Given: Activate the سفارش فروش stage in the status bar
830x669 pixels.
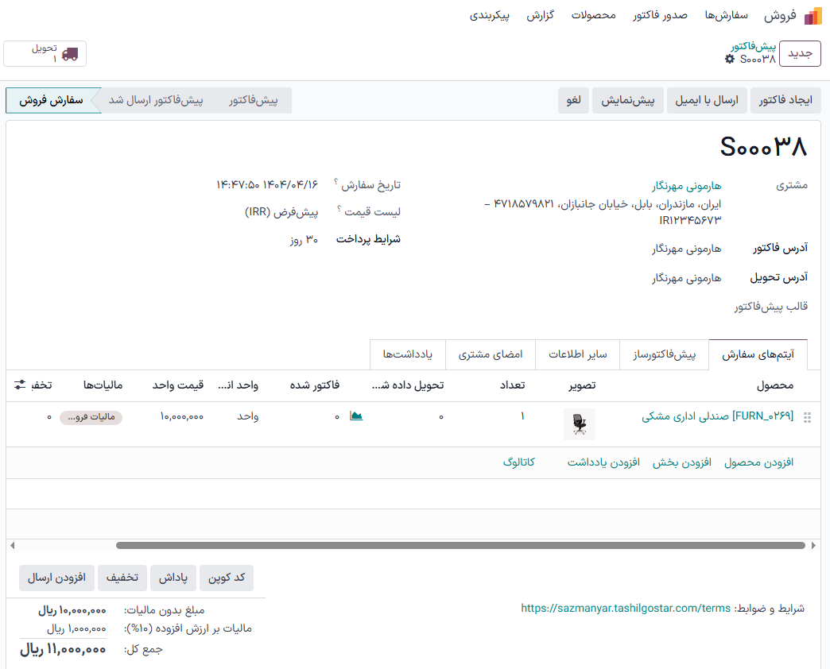Looking at the screenshot, I should (52, 100).
